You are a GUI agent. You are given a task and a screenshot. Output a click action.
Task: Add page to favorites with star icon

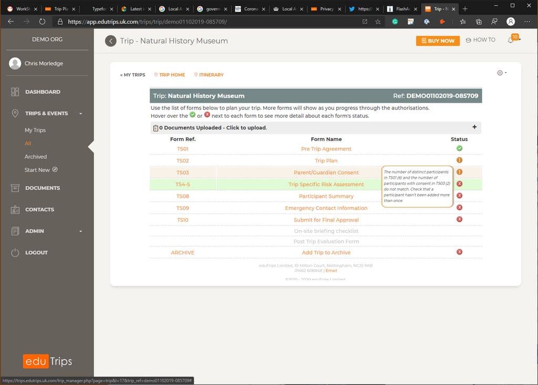[378, 22]
